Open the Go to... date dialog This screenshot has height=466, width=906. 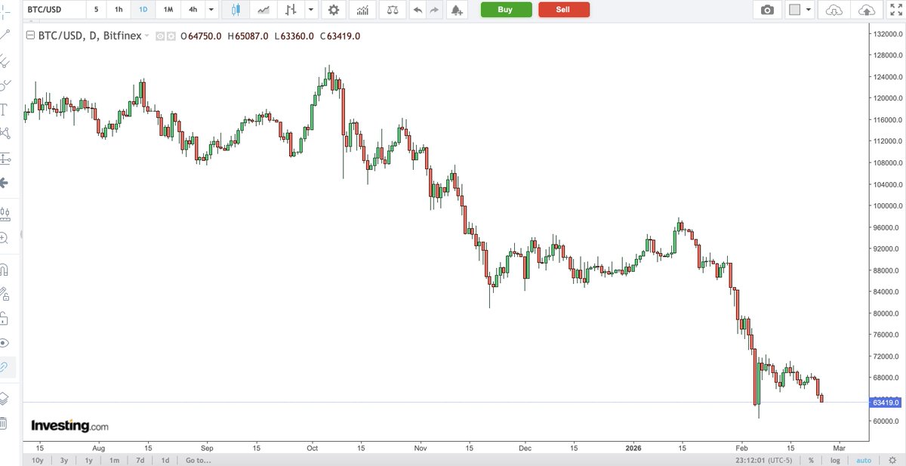coord(198,460)
